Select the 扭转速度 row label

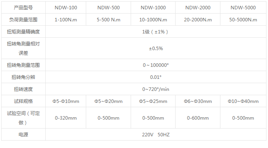pyautogui.click(x=23, y=89)
